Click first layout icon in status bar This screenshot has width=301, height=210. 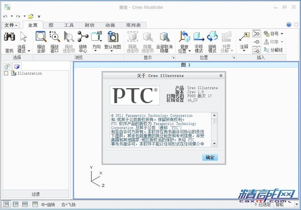tap(6, 204)
